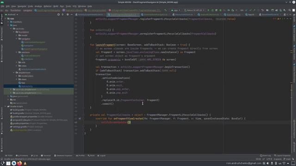Select settings.gradle file
The width and height of the screenshot is (296, 166).
coord(26,127)
